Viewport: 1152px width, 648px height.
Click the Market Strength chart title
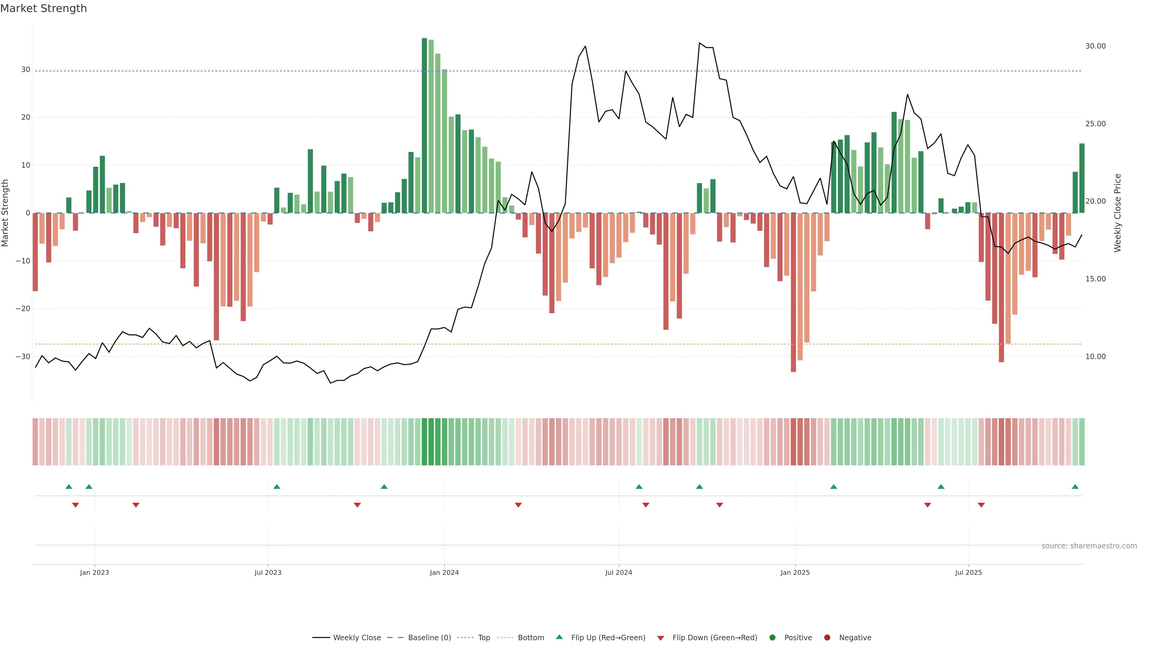pos(43,8)
